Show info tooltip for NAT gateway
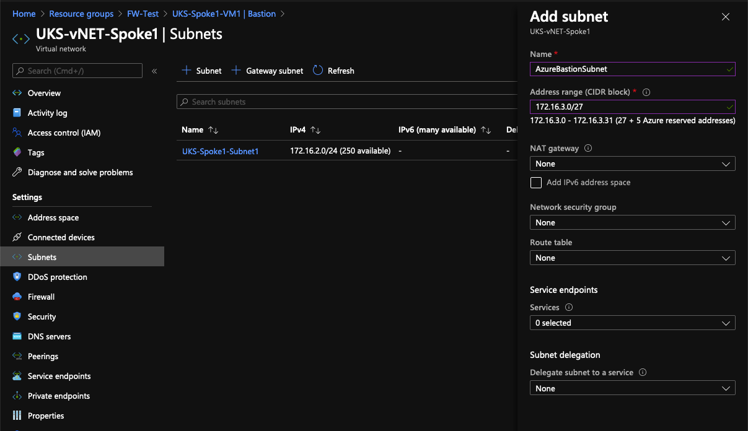Image resolution: width=748 pixels, height=431 pixels. (588, 149)
